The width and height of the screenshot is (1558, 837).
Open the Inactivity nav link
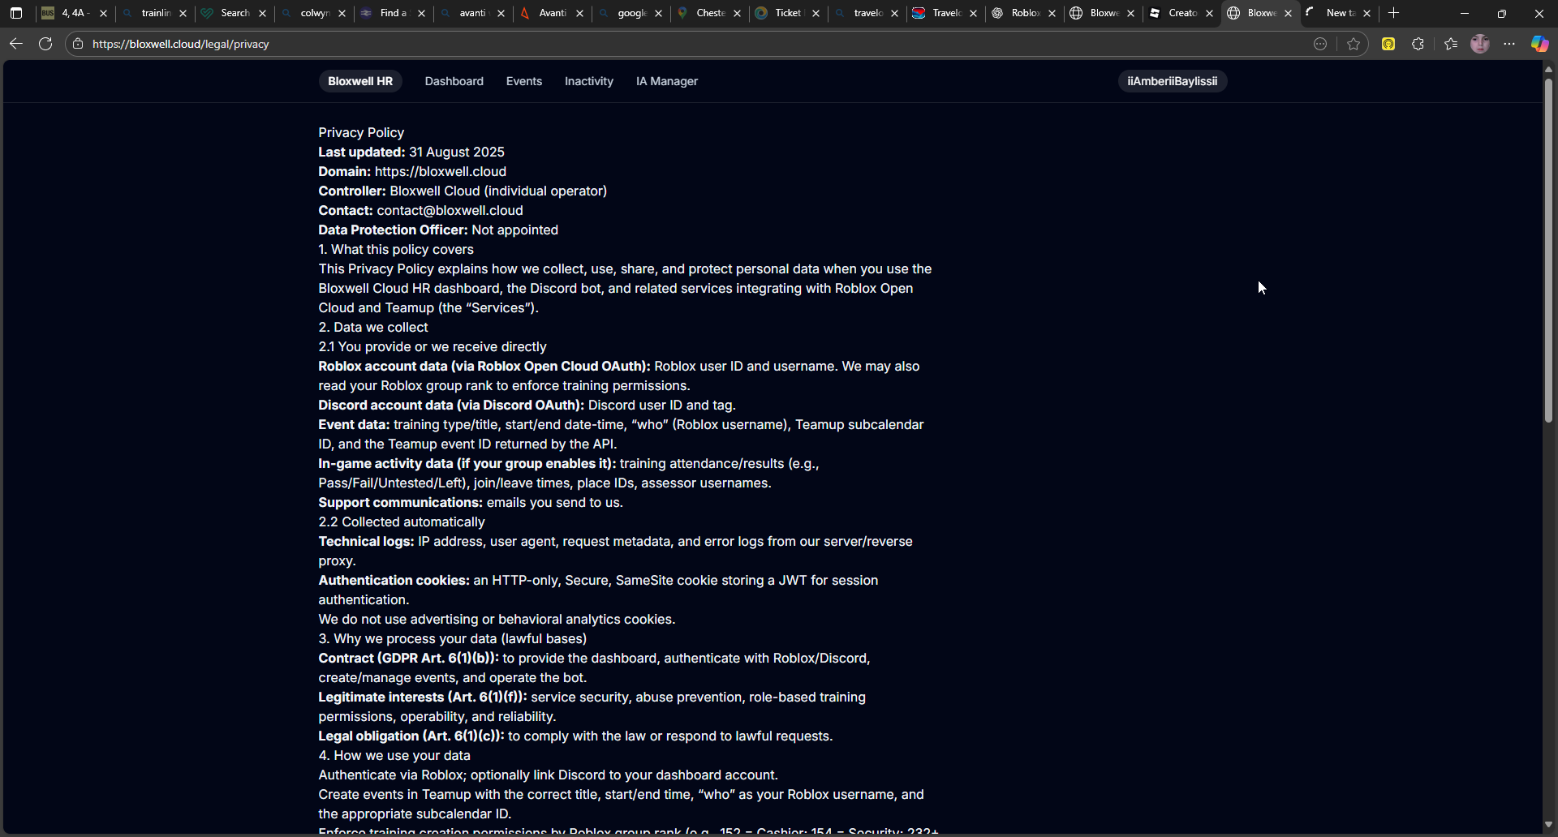(589, 81)
